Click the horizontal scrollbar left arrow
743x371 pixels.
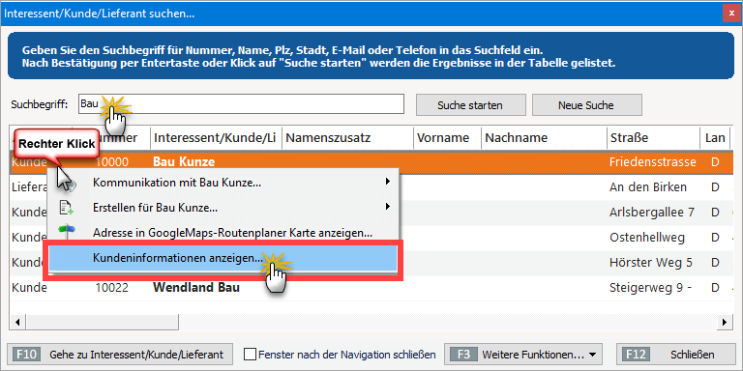[17, 323]
